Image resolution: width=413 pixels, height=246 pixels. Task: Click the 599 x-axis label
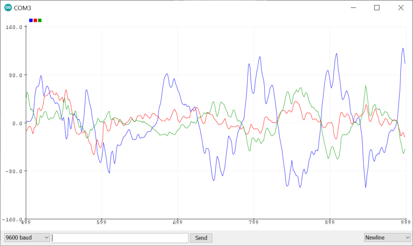coord(102,222)
